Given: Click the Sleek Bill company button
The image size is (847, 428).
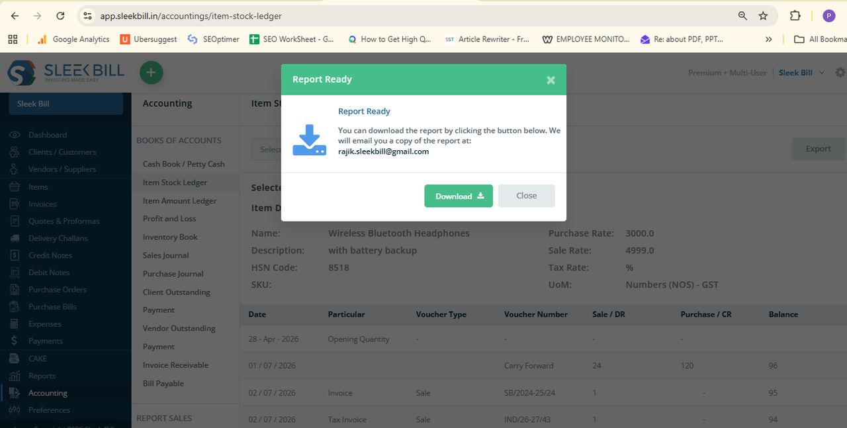Looking at the screenshot, I should (66, 104).
